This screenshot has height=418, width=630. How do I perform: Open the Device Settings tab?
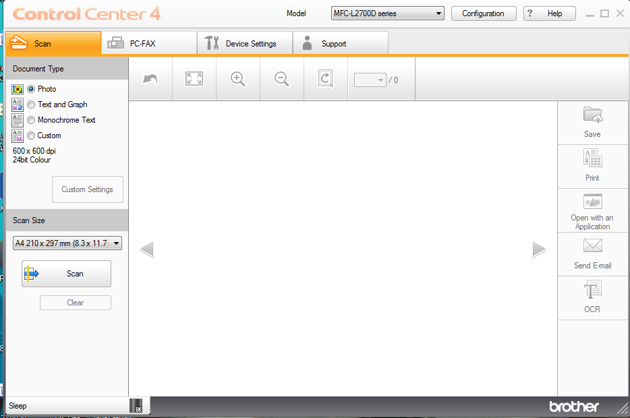click(245, 43)
